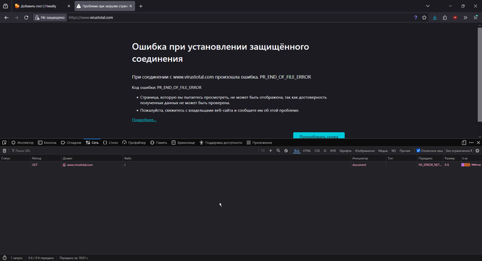Open the Приложение panel
482x261 pixels.
tap(260, 143)
